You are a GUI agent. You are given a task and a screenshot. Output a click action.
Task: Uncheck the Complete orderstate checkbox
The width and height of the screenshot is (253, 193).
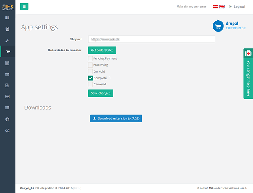[x=90, y=78]
